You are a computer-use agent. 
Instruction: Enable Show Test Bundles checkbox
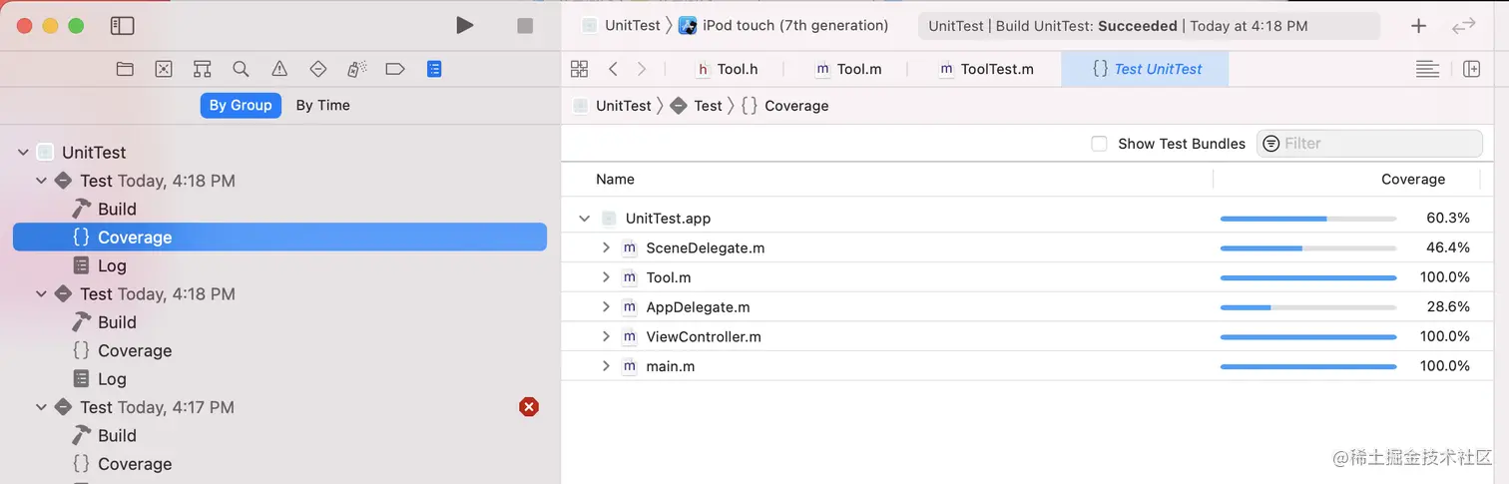click(1099, 144)
